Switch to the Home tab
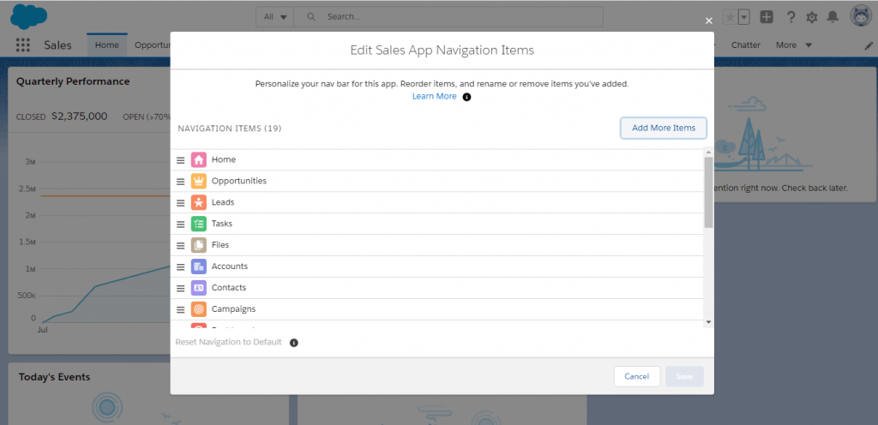Viewport: 878px width, 425px height. [107, 45]
